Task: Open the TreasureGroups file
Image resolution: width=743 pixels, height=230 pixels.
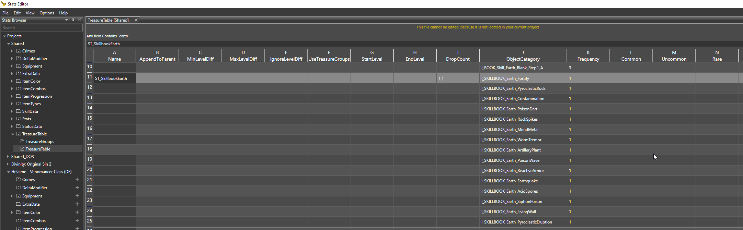Action: (x=40, y=142)
